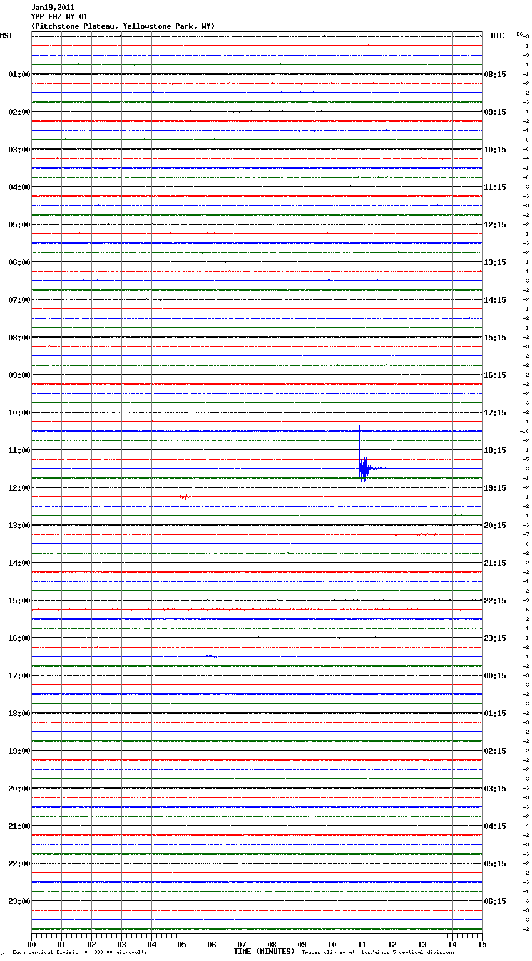Screen dimensions: 532x961
Task: Click the 05:15 UTC time label
Action: 495,864
